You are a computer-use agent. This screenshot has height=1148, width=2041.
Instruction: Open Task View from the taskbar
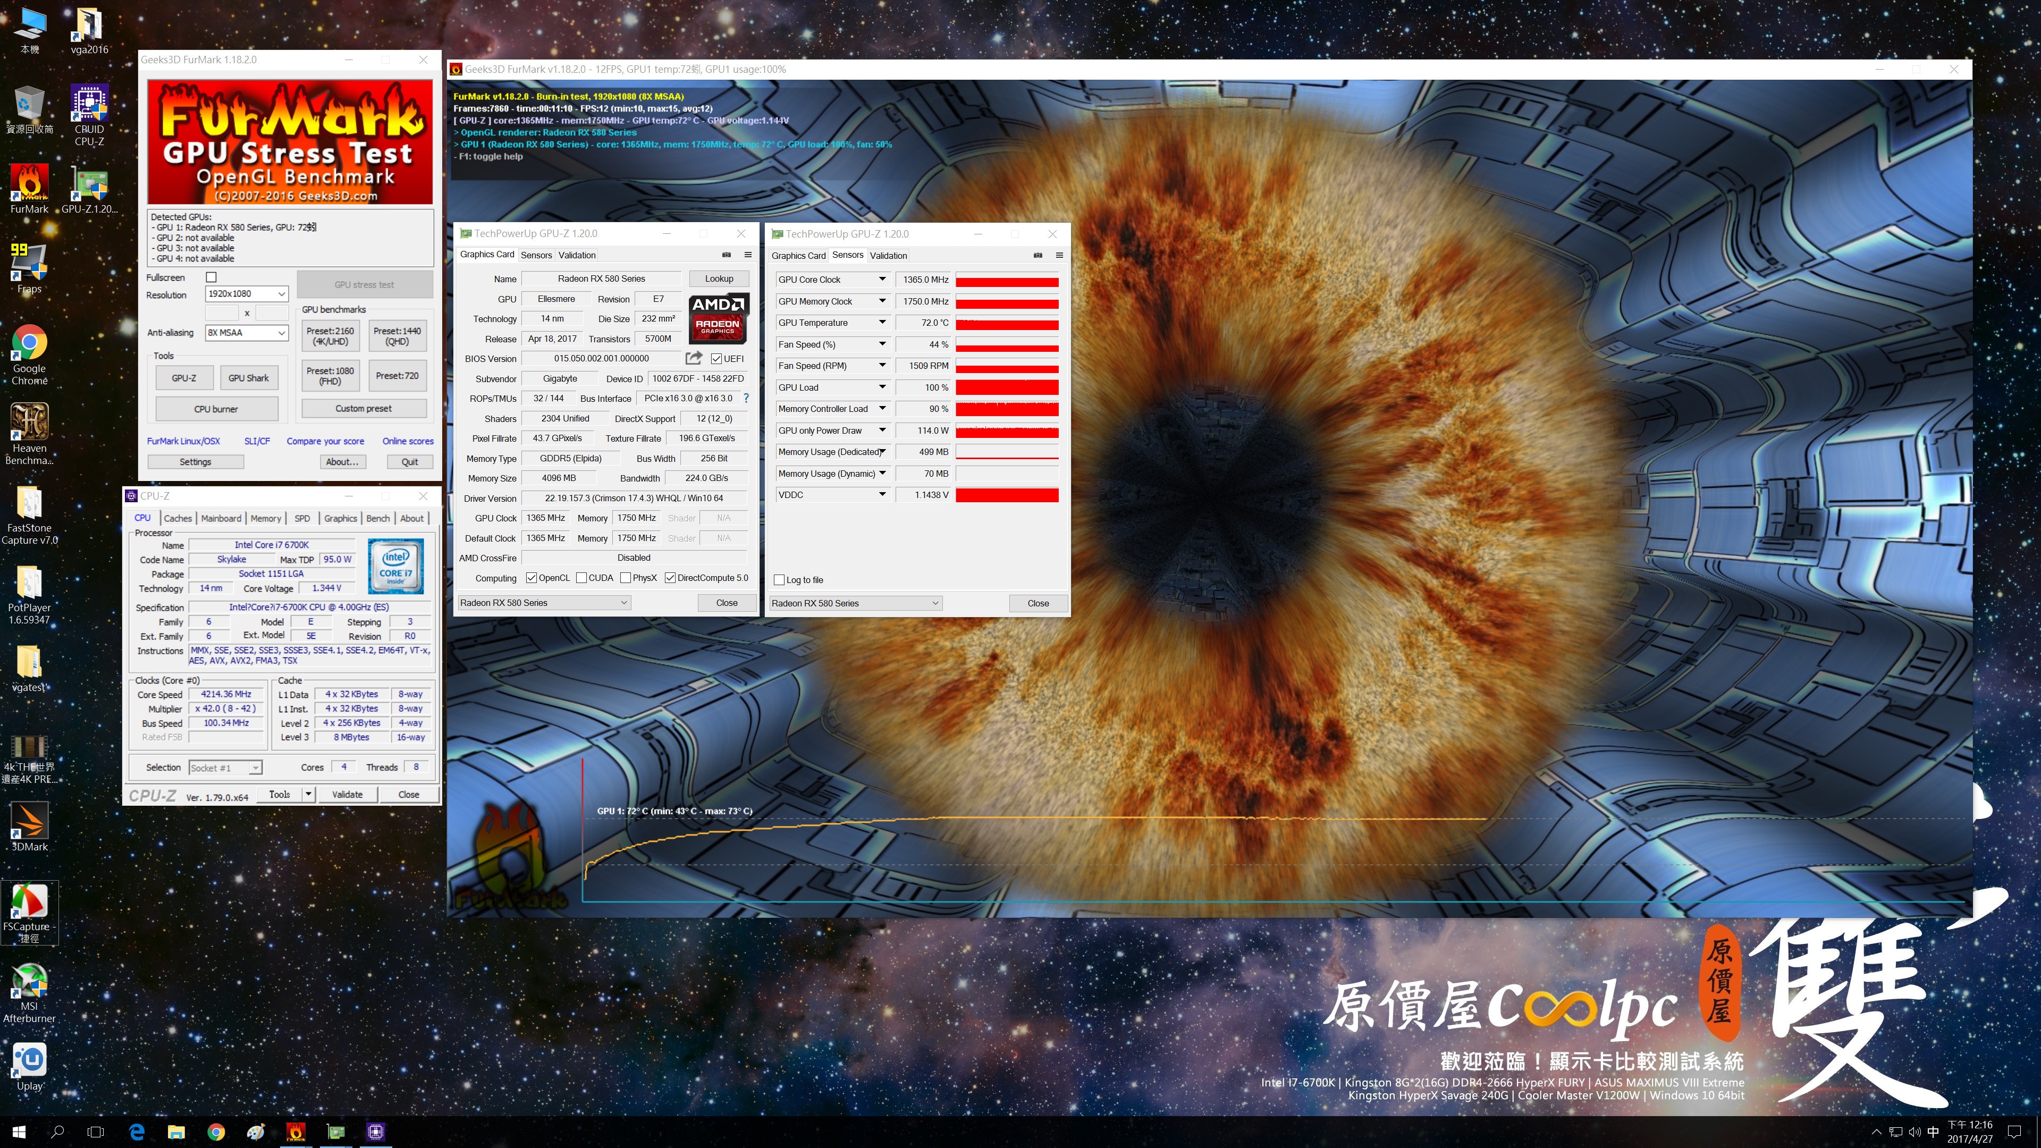pyautogui.click(x=96, y=1132)
